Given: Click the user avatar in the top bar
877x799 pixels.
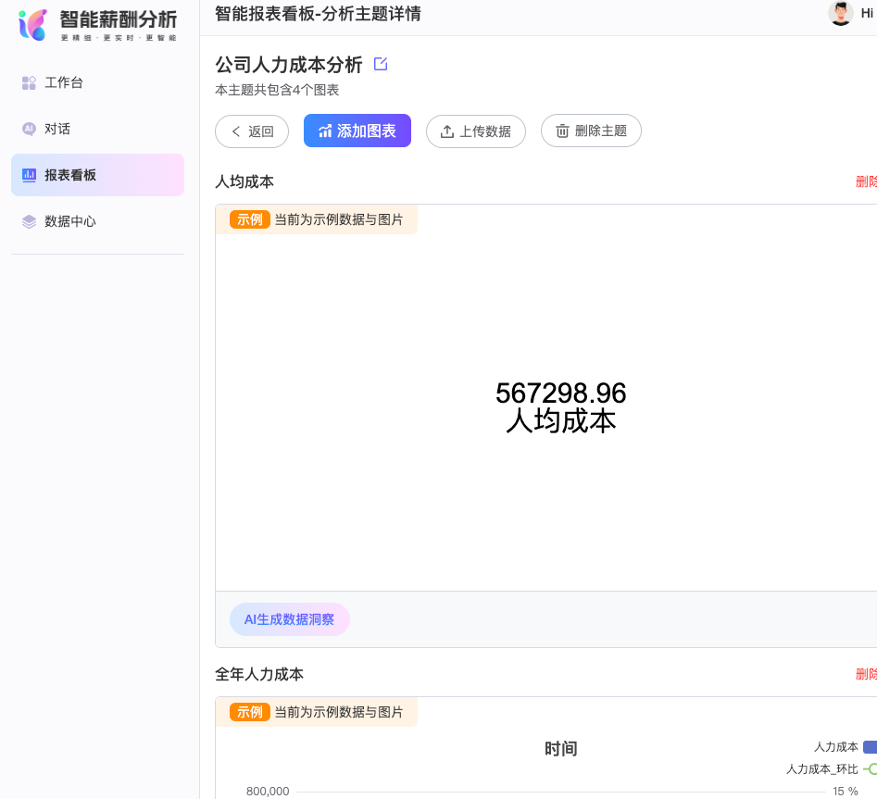Looking at the screenshot, I should point(840,13).
